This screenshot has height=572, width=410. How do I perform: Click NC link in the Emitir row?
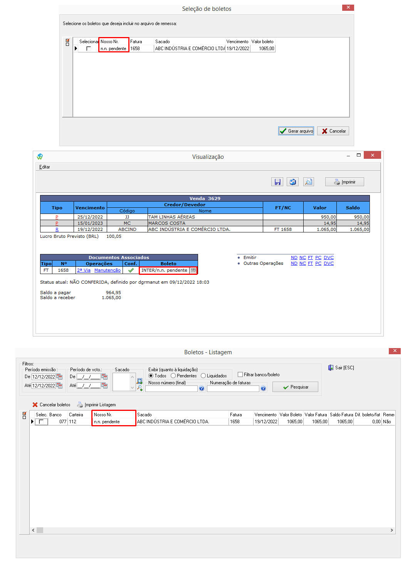coord(302,257)
